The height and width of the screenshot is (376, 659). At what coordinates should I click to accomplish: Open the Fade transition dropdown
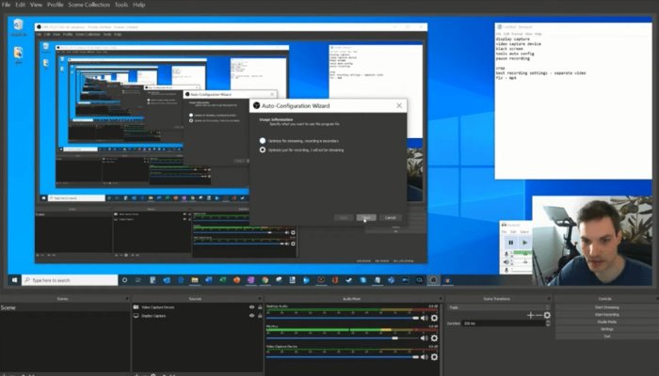tap(499, 307)
